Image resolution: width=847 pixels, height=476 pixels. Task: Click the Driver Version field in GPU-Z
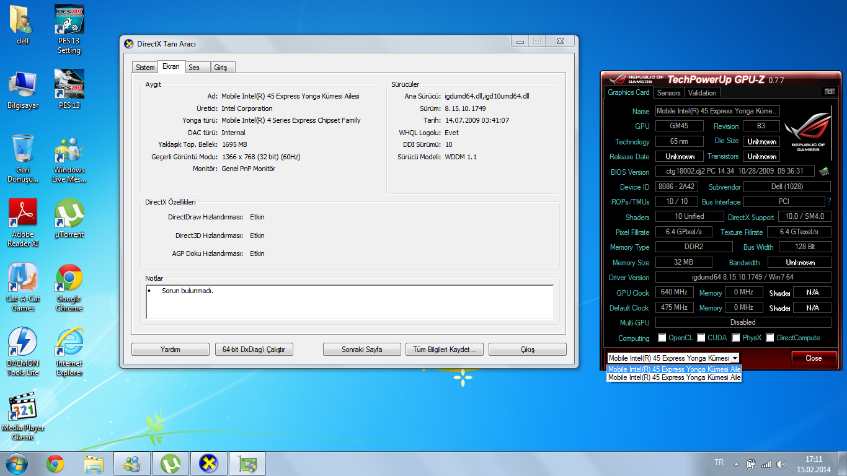click(743, 277)
